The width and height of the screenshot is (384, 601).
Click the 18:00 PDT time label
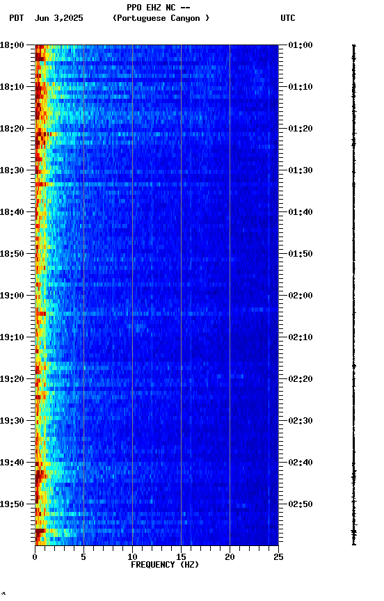tap(12, 45)
